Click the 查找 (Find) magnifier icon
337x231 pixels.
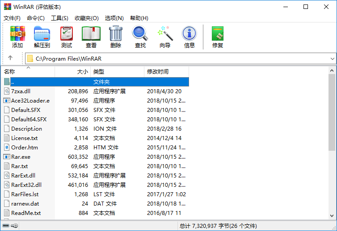point(140,33)
